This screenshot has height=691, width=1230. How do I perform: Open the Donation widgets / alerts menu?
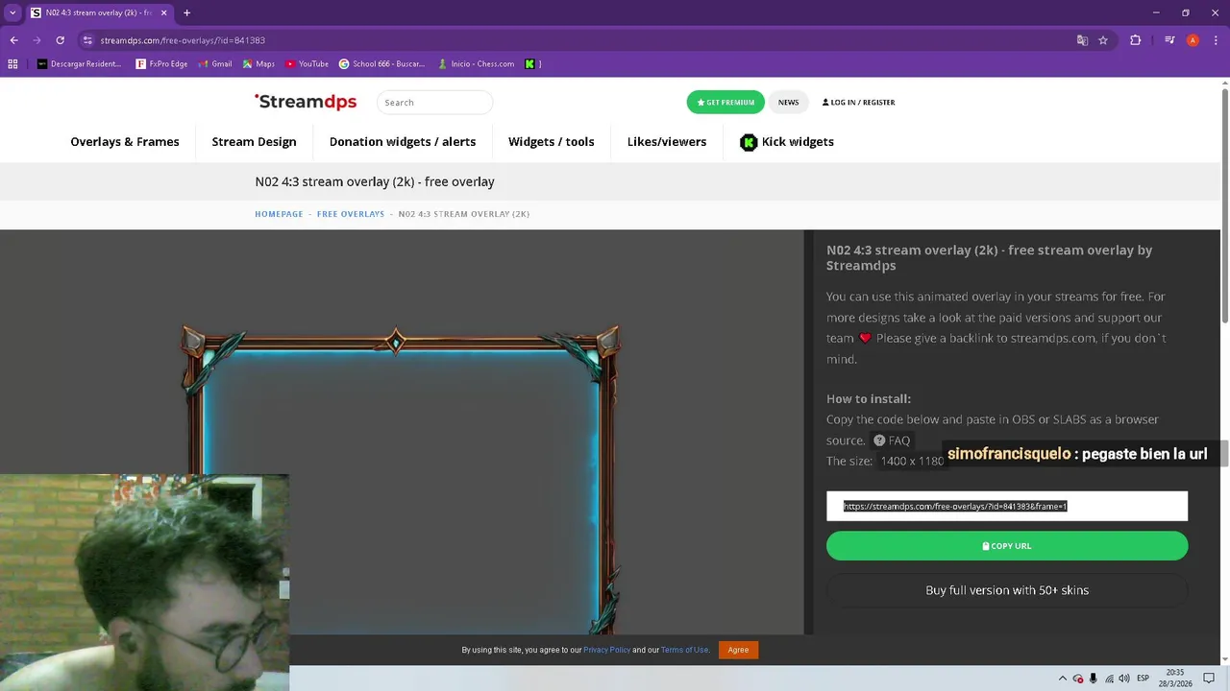pos(403,142)
